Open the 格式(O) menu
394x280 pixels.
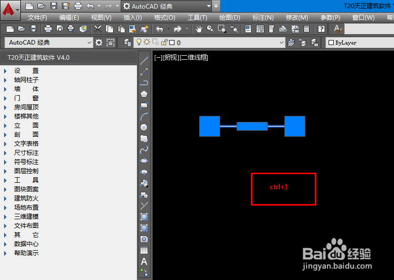pos(165,18)
